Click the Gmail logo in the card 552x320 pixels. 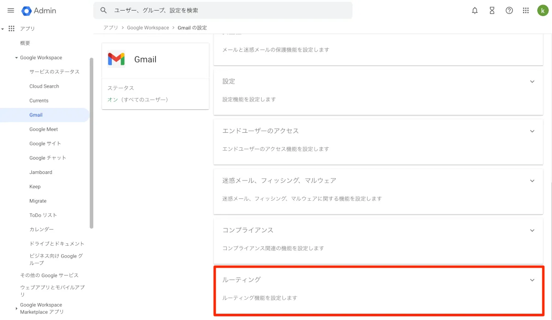pyautogui.click(x=116, y=59)
